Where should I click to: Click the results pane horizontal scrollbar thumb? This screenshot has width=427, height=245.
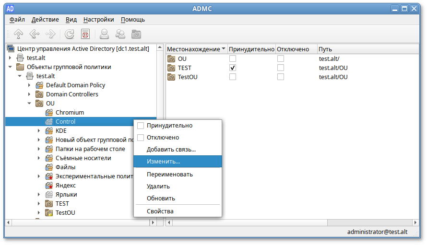[x=250, y=222]
